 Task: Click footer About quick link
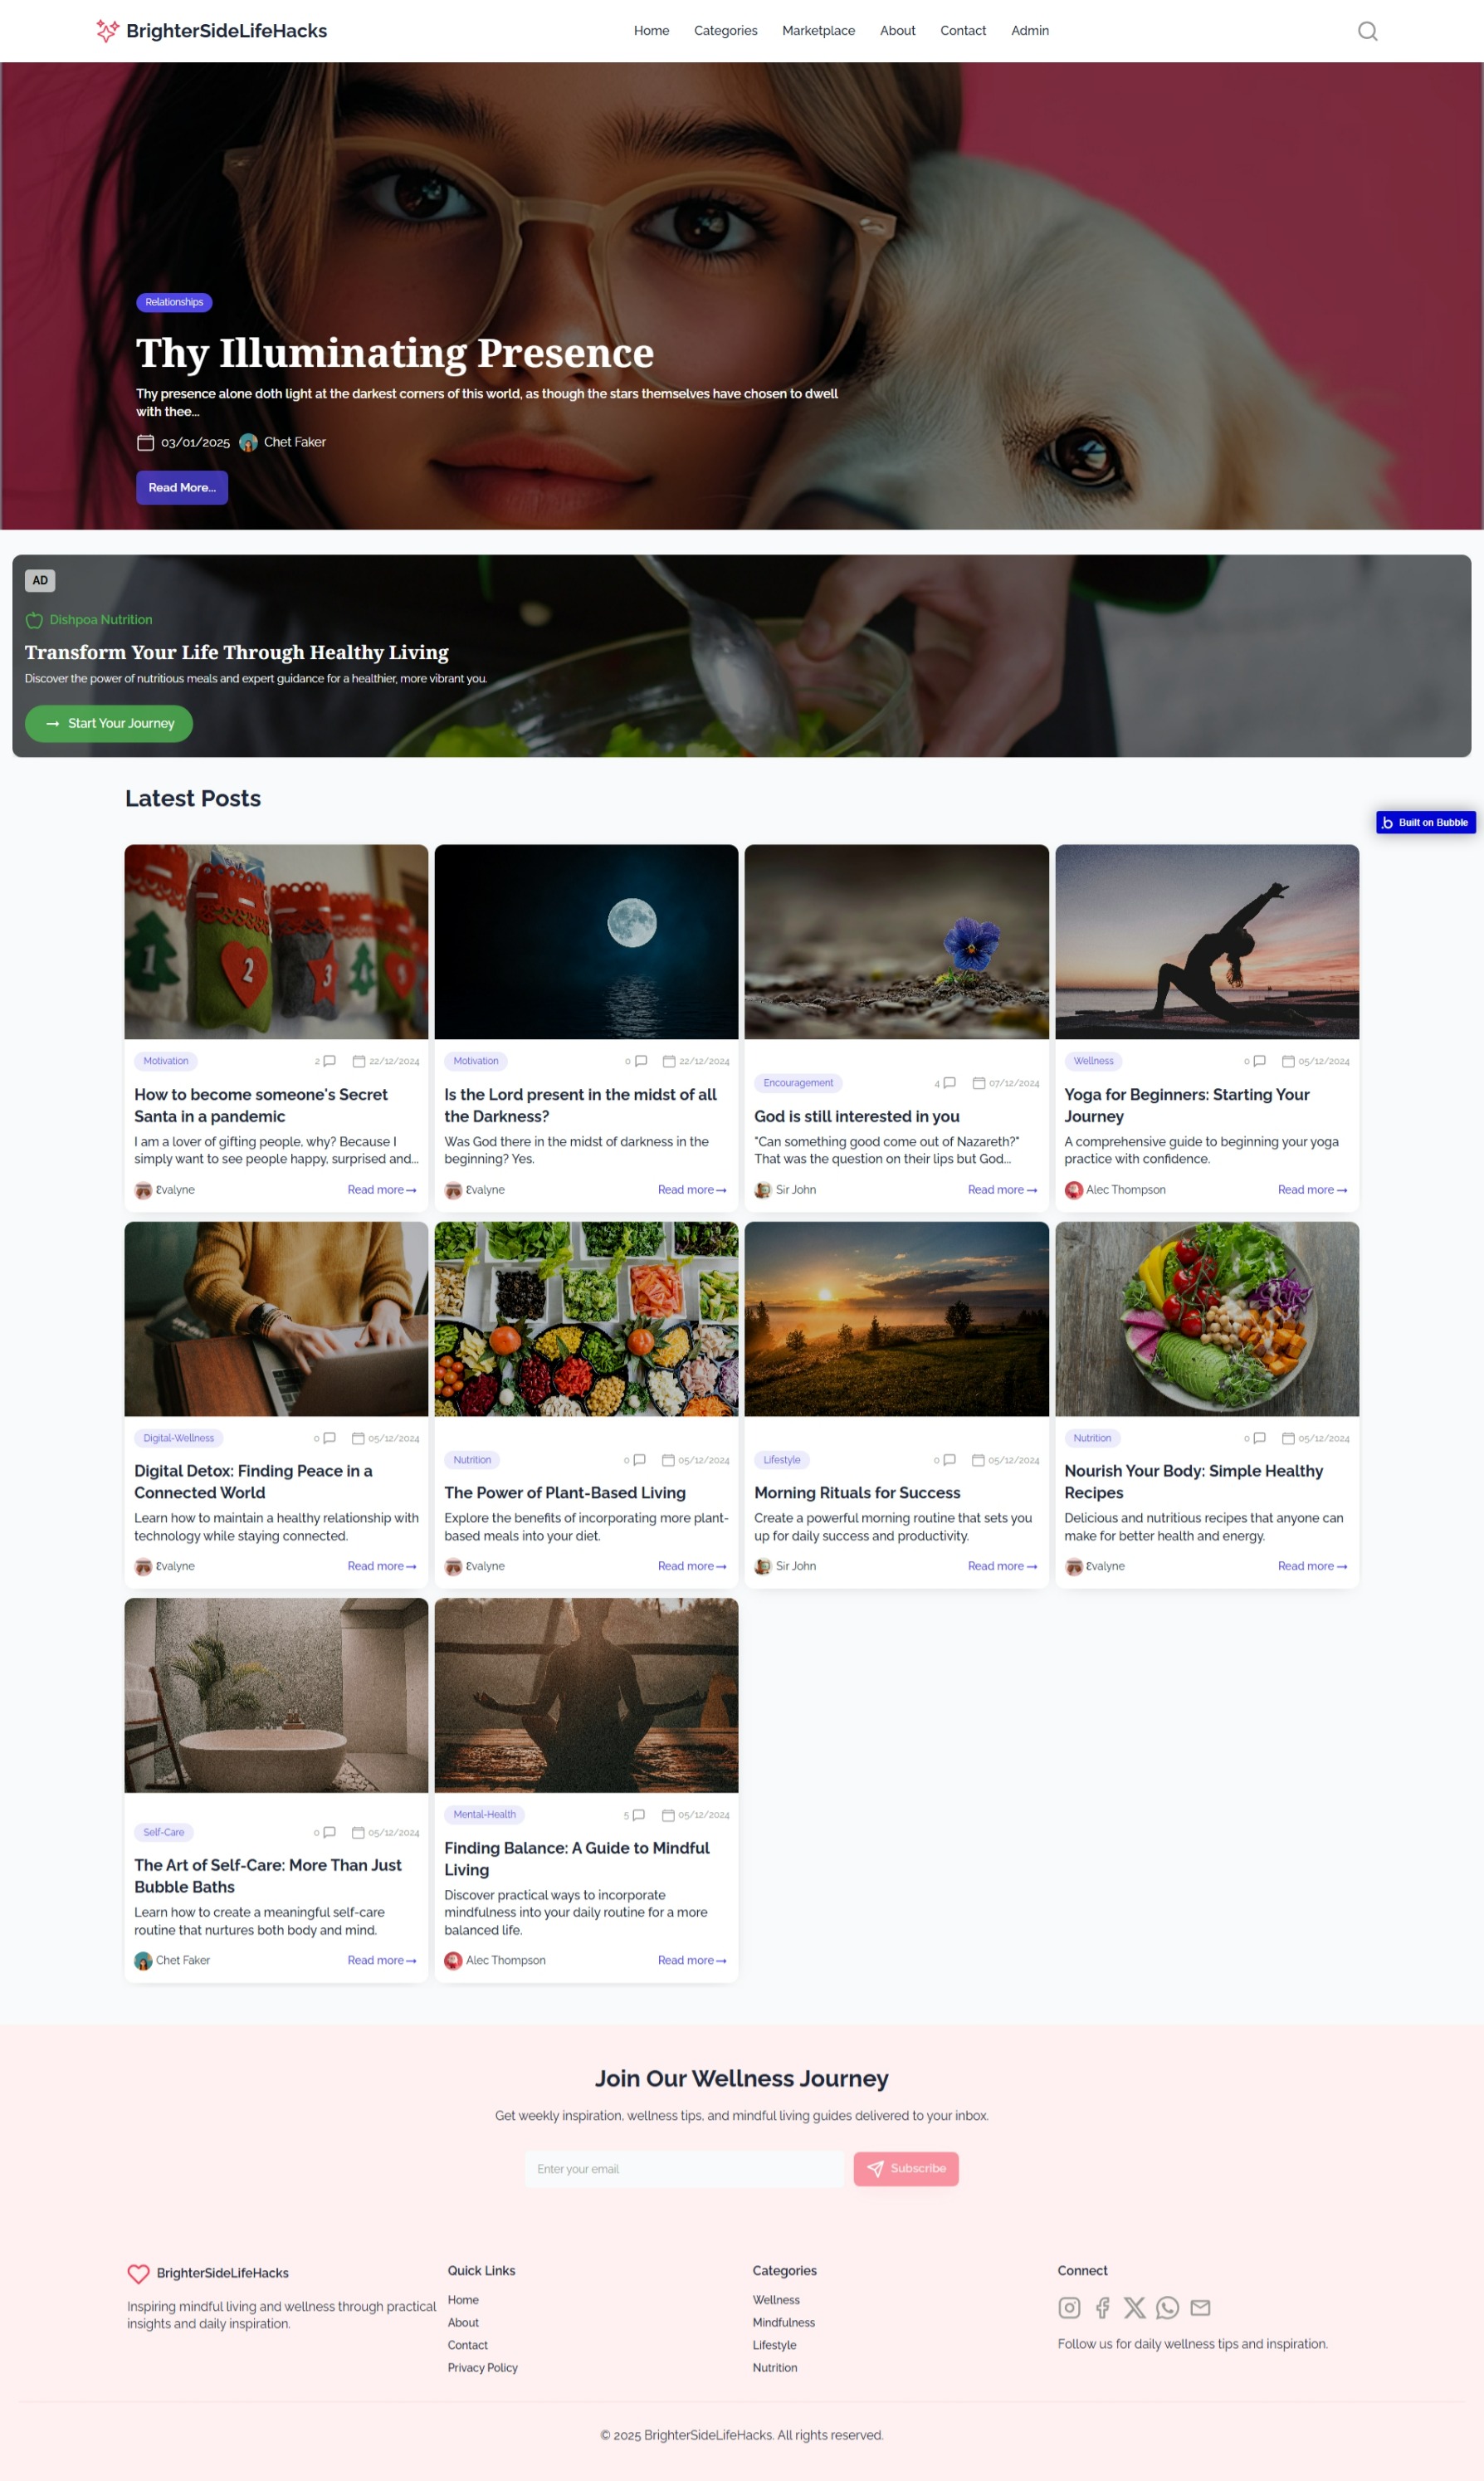pos(463,2322)
